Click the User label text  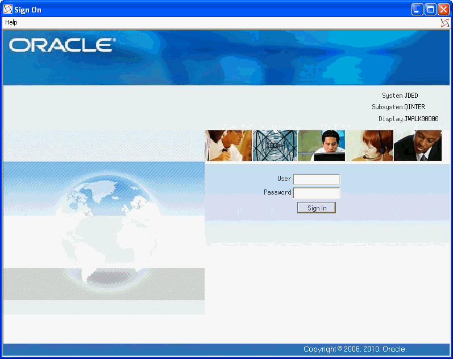(284, 179)
